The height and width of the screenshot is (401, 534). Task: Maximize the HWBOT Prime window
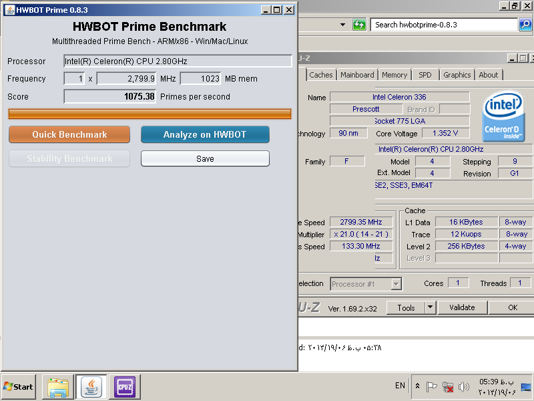click(277, 10)
